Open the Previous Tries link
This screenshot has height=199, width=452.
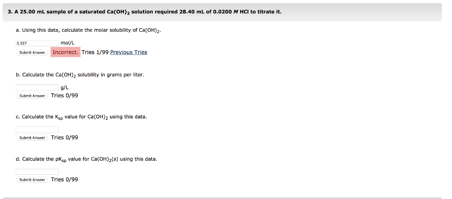coord(128,52)
